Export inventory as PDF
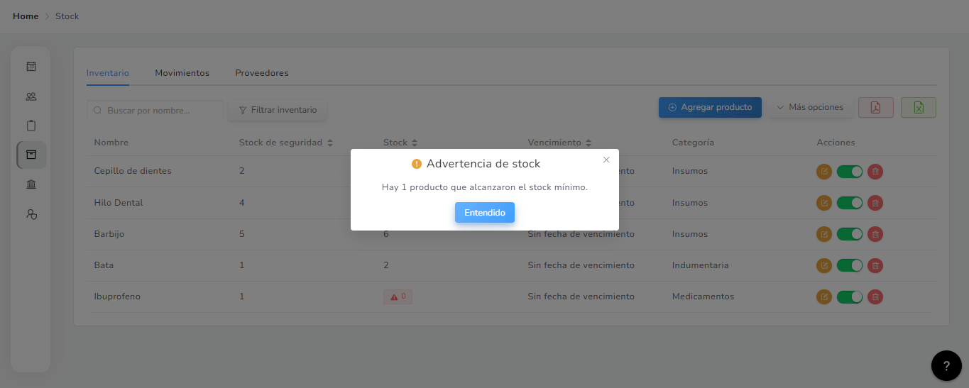 [876, 107]
